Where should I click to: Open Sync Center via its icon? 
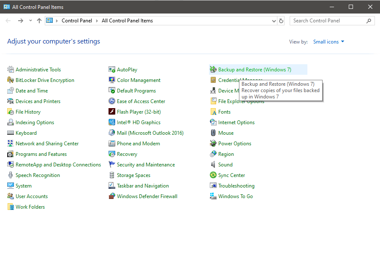coord(213,175)
